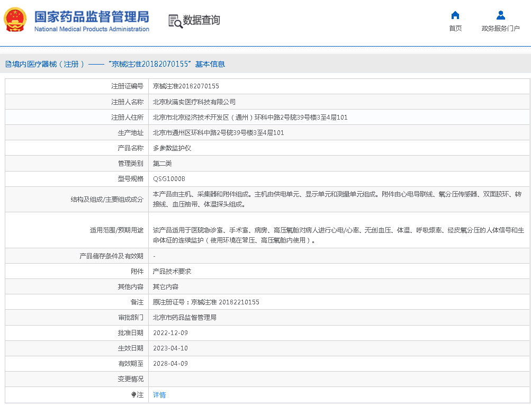Select the registration number 京械注准20182070155 cell
The height and width of the screenshot is (405, 531).
click(185, 86)
